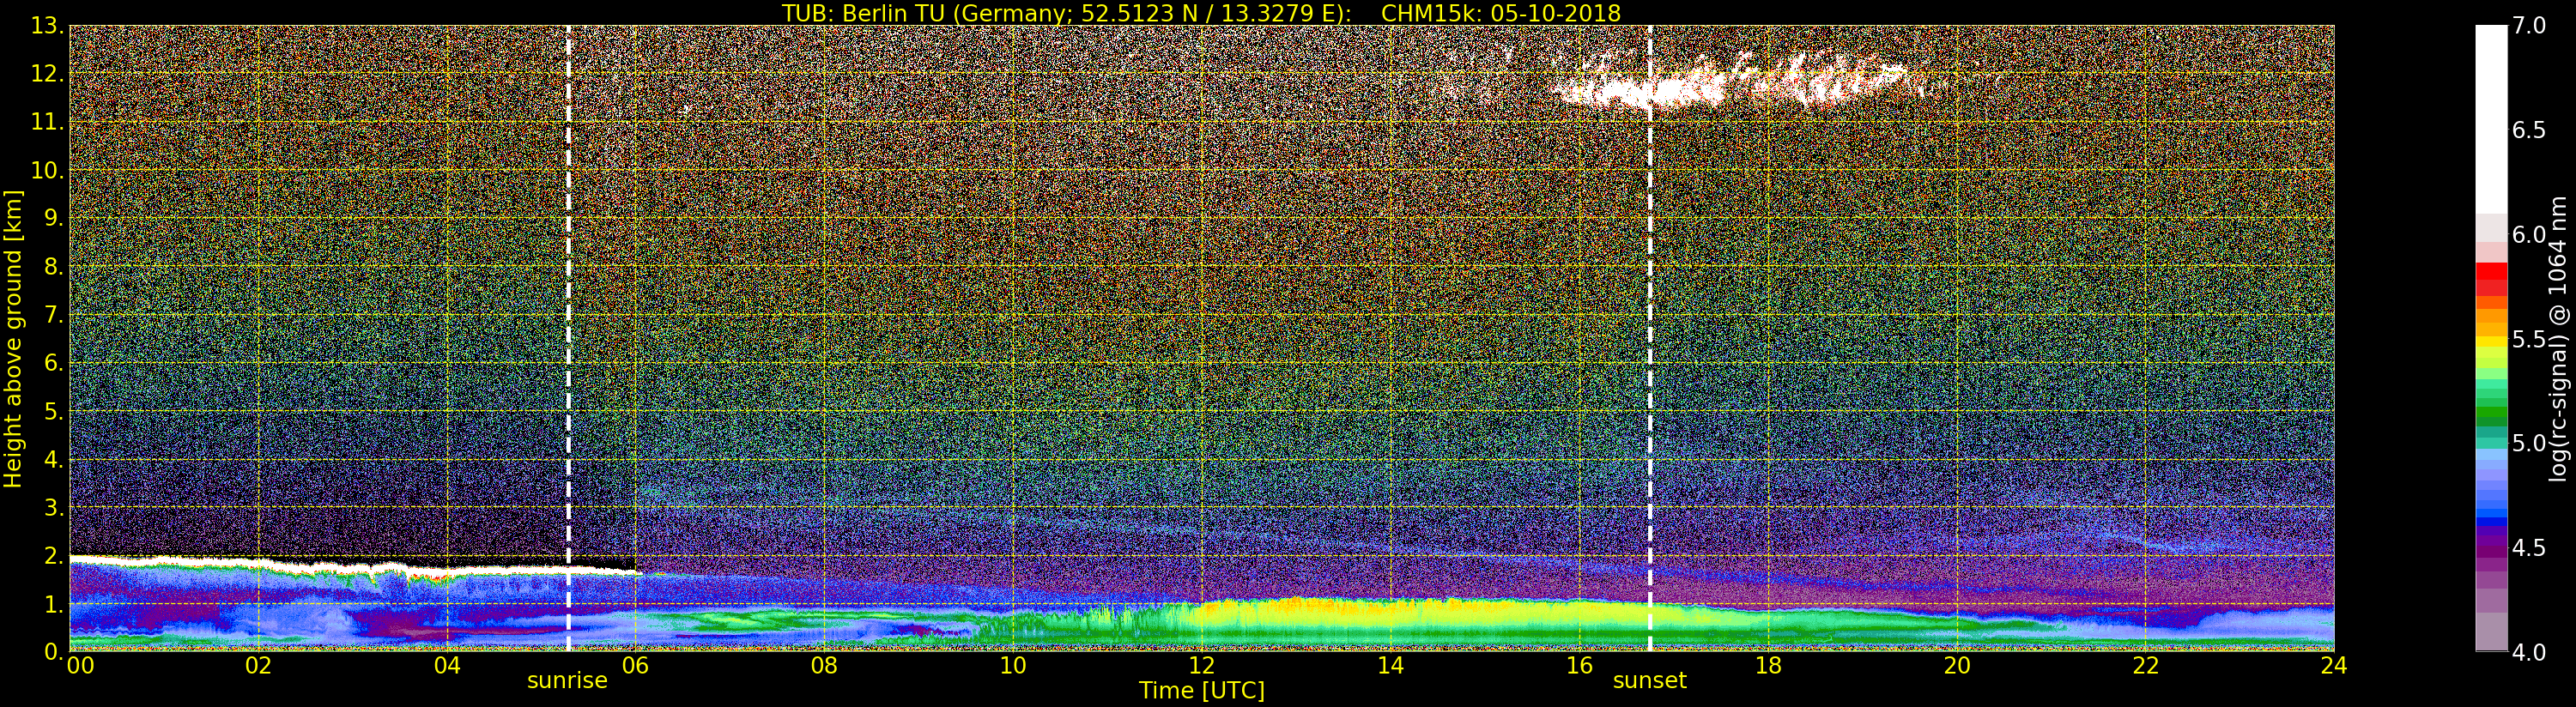
Task: Click the '00' time tick label
Action: 80,665
